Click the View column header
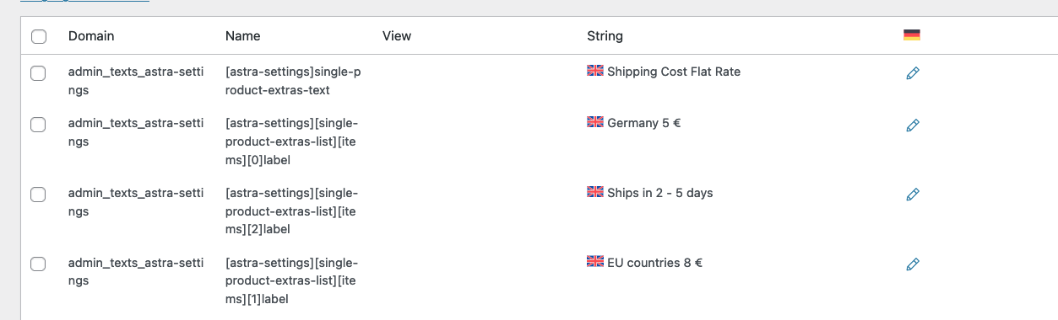The image size is (1058, 320). pyautogui.click(x=397, y=36)
